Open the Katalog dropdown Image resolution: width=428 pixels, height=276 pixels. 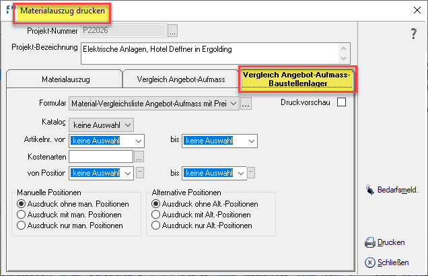[x=129, y=124]
